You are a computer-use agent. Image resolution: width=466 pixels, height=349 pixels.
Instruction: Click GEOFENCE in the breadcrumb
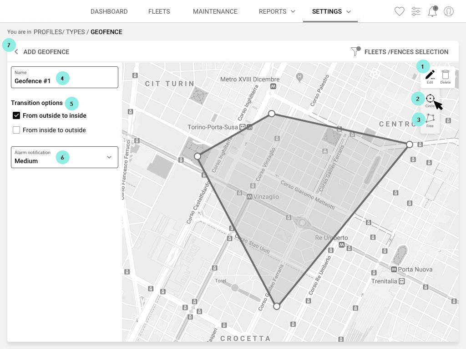coord(106,32)
